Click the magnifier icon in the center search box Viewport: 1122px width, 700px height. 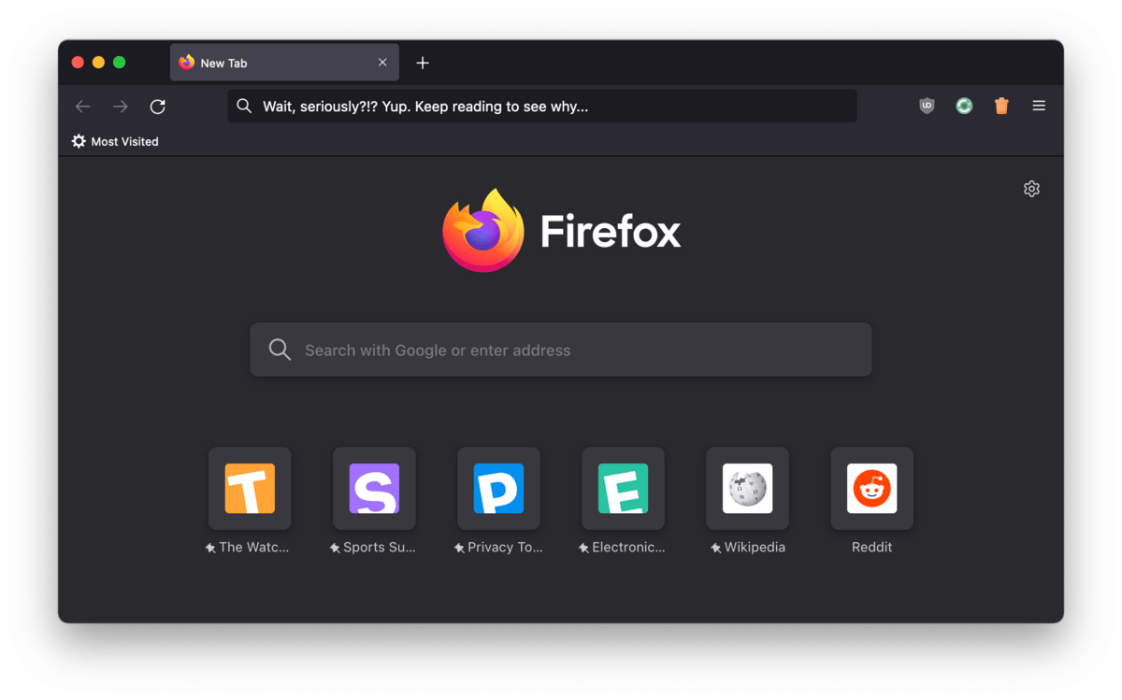coord(280,350)
